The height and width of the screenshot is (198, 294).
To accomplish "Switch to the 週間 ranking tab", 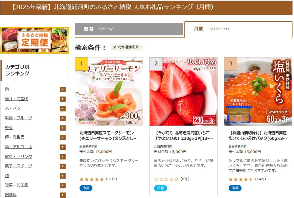I will pos(129,29).
